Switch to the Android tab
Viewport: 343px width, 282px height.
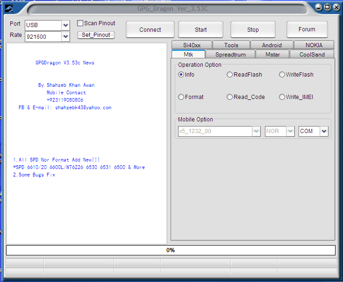pos(272,45)
